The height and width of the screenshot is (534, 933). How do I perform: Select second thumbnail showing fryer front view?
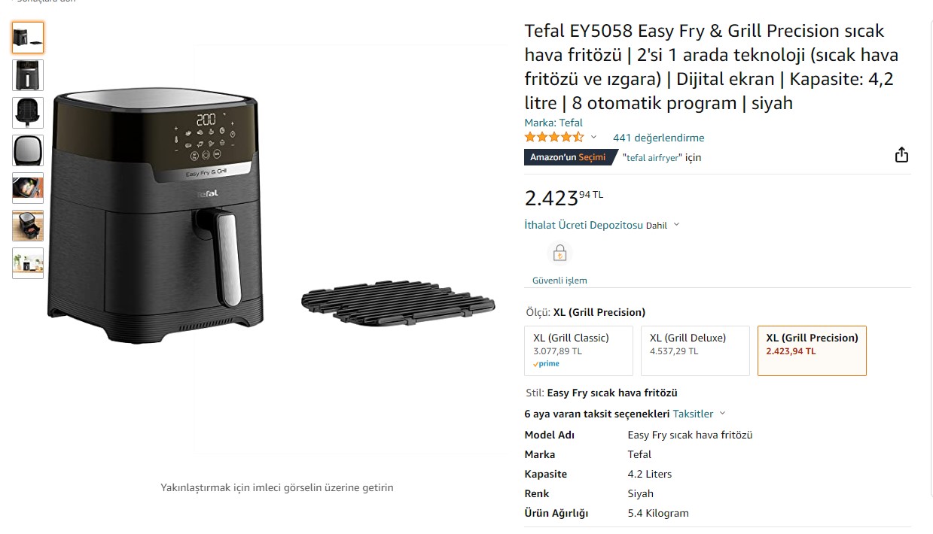[28, 75]
